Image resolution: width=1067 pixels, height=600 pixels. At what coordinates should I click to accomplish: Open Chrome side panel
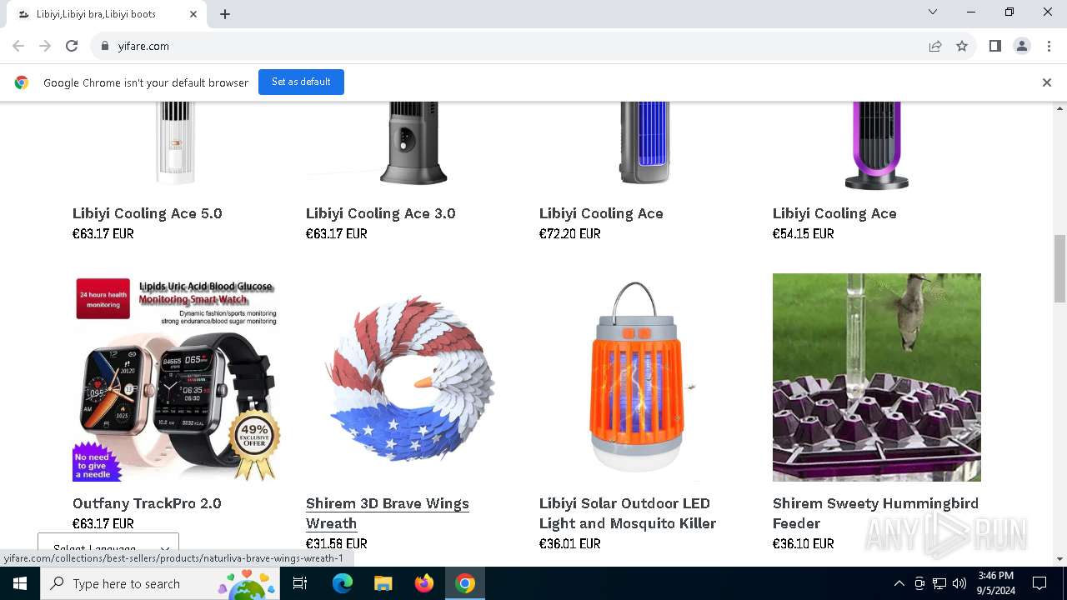tap(995, 46)
